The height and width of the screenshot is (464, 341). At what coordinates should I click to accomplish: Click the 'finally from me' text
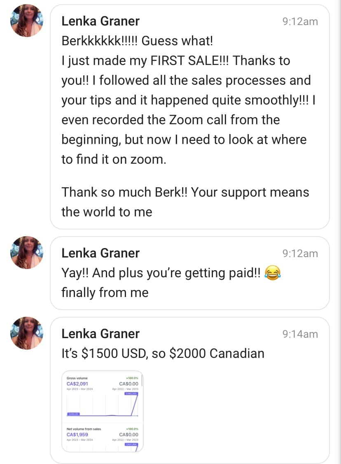pyautogui.click(x=105, y=292)
